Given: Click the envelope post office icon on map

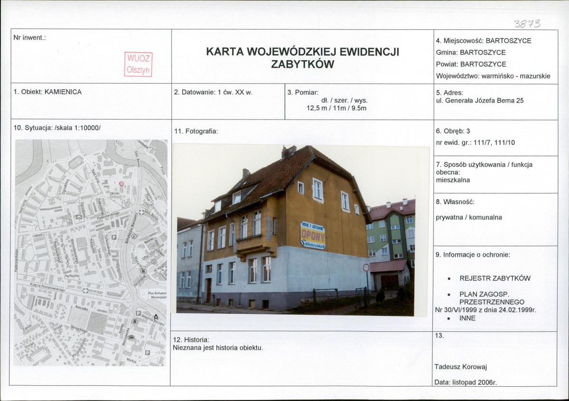Looking at the screenshot, I should click(x=79, y=217).
